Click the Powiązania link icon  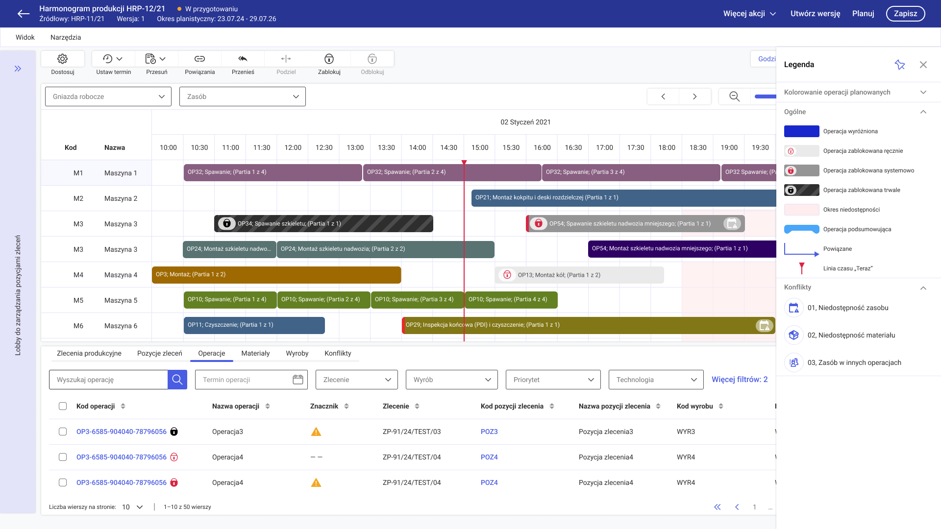[199, 59]
